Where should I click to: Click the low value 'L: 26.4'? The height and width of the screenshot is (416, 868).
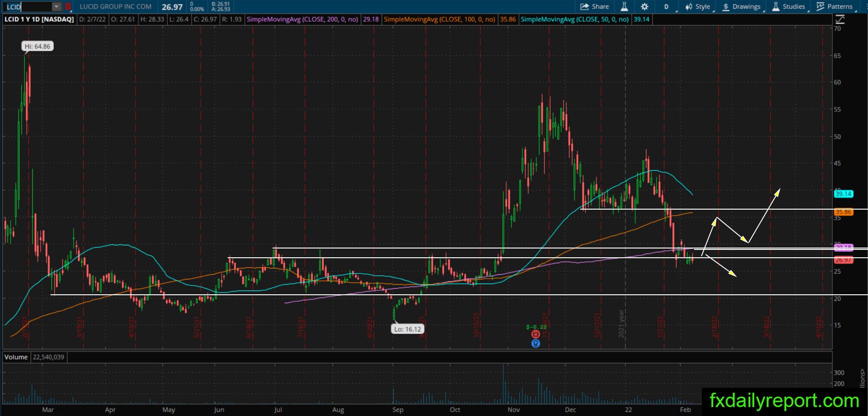(179, 19)
